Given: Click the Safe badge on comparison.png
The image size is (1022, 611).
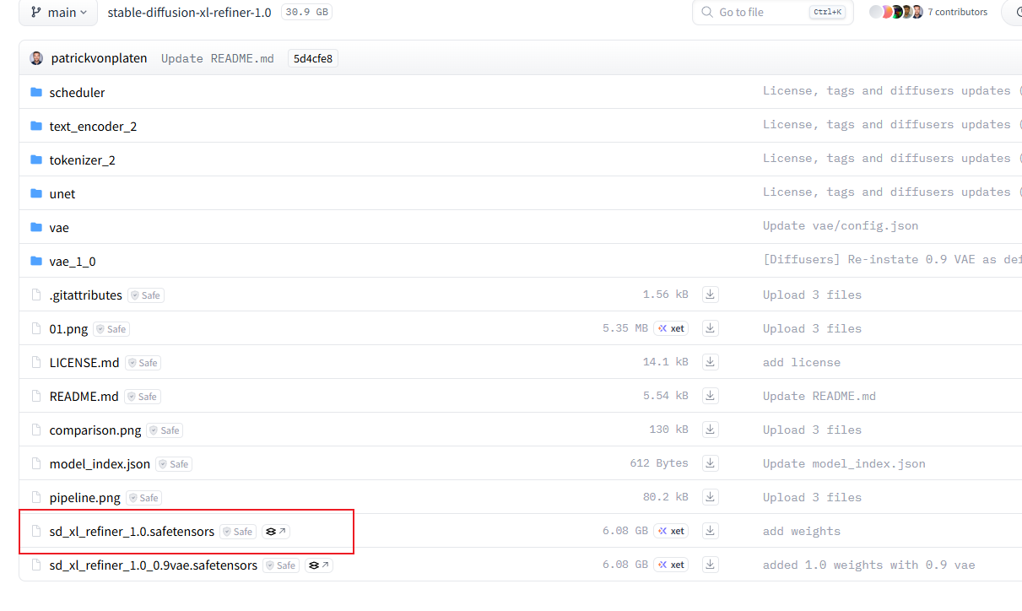Looking at the screenshot, I should coord(165,430).
